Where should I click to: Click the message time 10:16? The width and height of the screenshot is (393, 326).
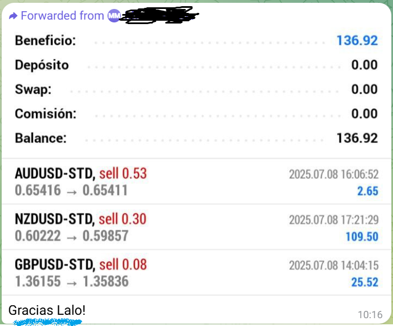(370, 315)
